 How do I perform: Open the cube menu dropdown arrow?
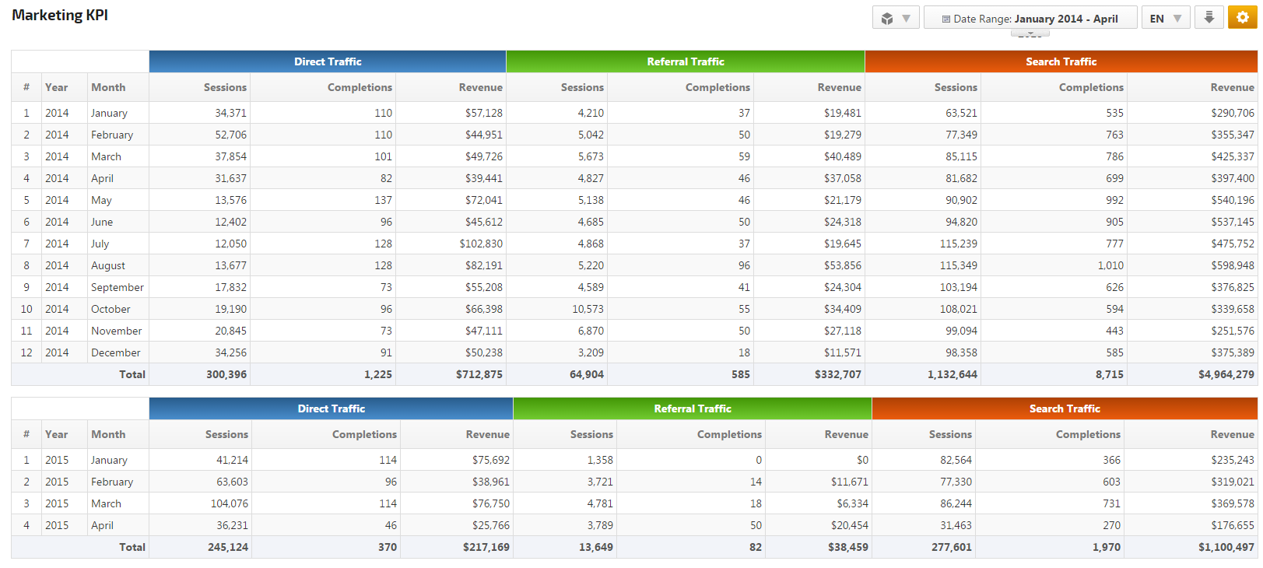pyautogui.click(x=907, y=19)
